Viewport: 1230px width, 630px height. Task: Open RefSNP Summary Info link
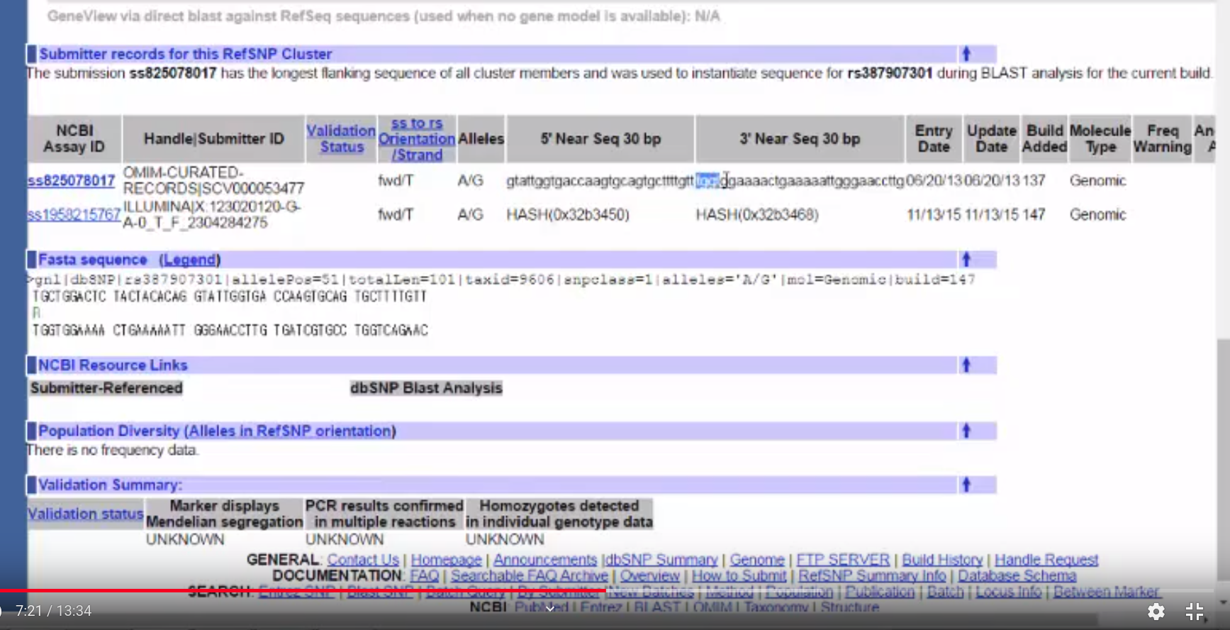(872, 575)
